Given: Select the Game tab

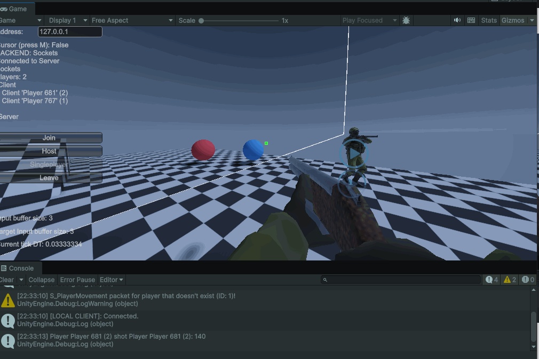Looking at the screenshot, I should (x=16, y=9).
